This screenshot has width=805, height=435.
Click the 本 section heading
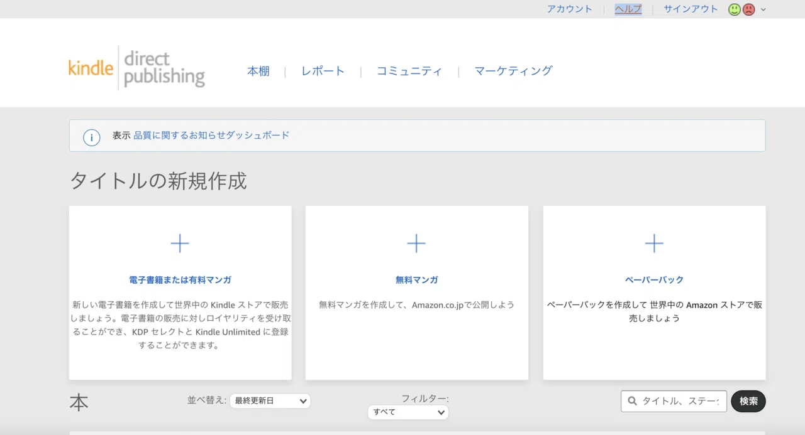pos(79,403)
